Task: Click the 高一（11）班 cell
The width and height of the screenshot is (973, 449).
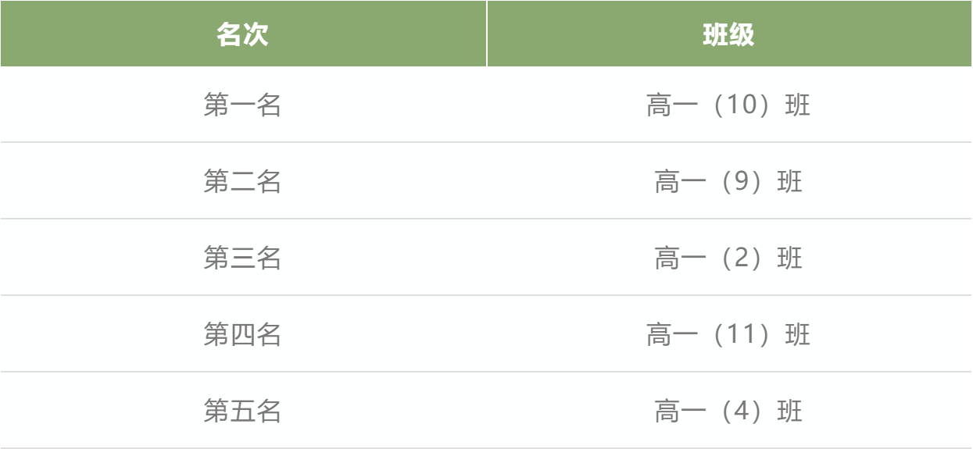Action: point(729,334)
